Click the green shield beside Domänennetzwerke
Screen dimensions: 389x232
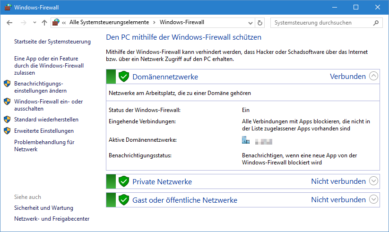pos(123,77)
